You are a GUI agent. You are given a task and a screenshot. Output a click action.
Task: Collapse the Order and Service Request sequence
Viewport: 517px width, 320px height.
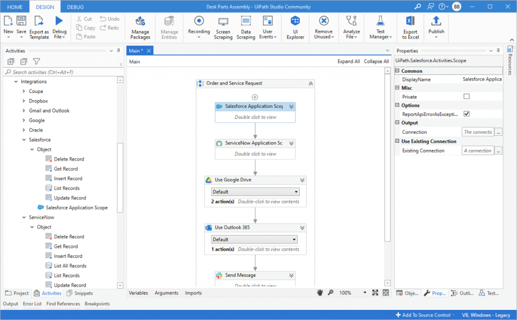[x=311, y=84]
